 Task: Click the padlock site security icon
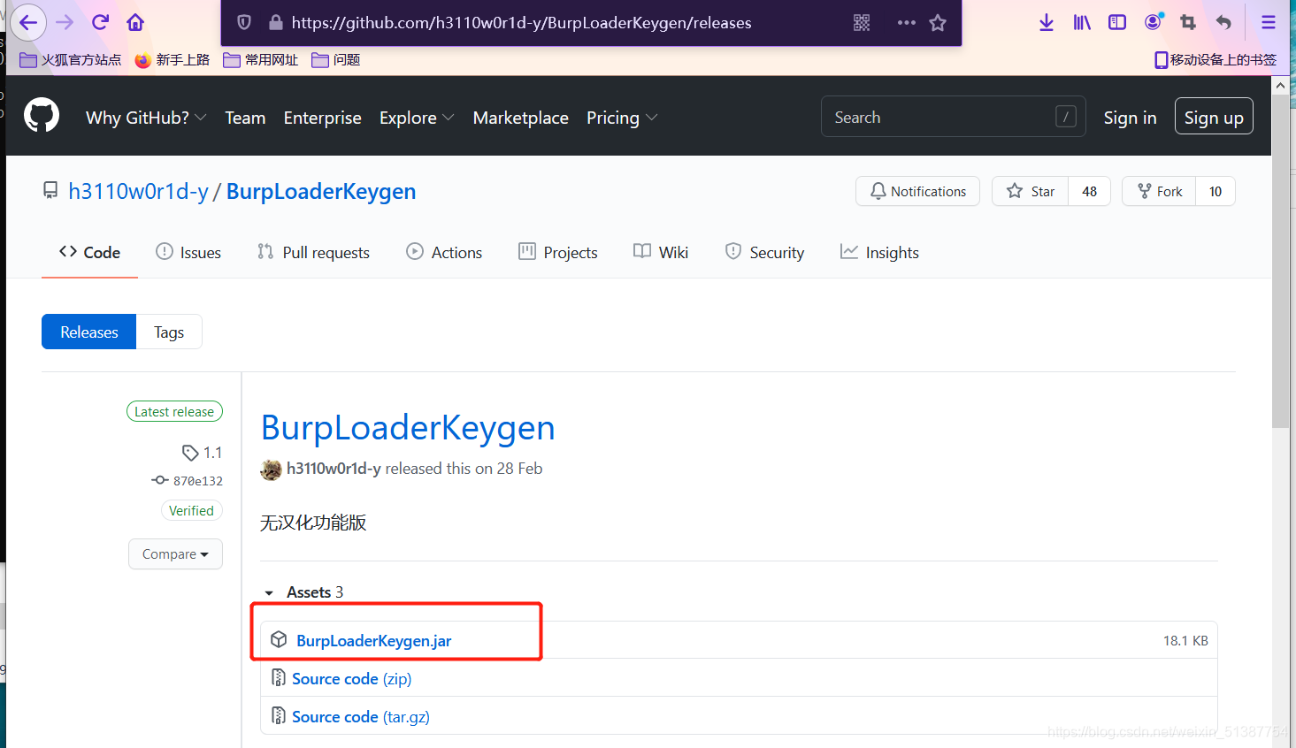point(275,23)
